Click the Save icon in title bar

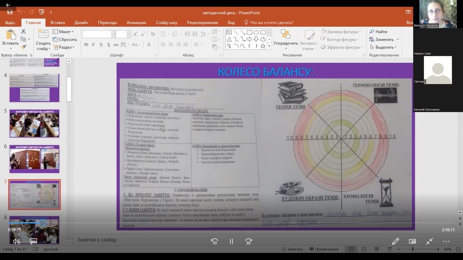pyautogui.click(x=10, y=12)
